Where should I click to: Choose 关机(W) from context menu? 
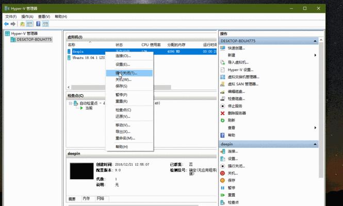pos(129,80)
